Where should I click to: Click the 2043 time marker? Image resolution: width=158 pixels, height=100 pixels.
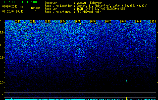[47, 21]
